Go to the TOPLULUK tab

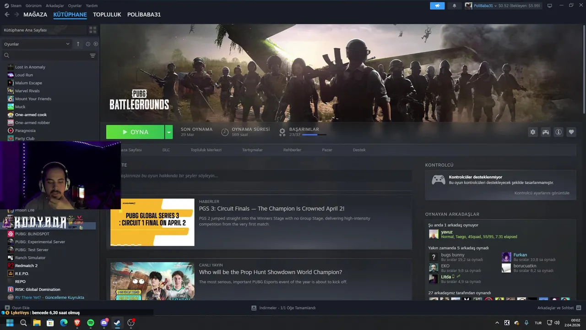click(107, 15)
